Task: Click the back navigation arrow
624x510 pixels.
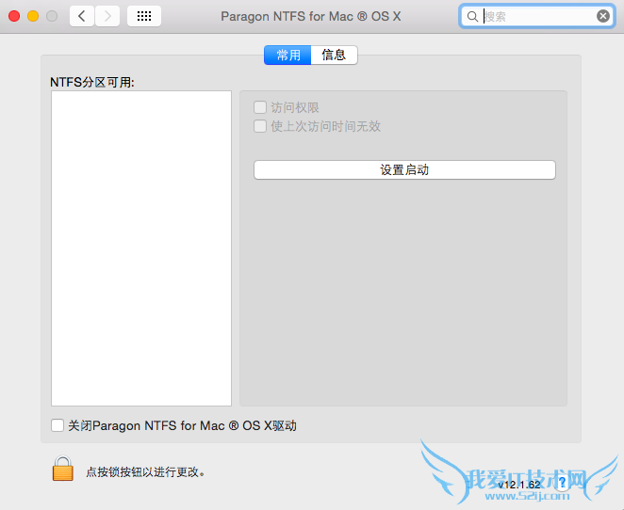Action: pos(82,16)
